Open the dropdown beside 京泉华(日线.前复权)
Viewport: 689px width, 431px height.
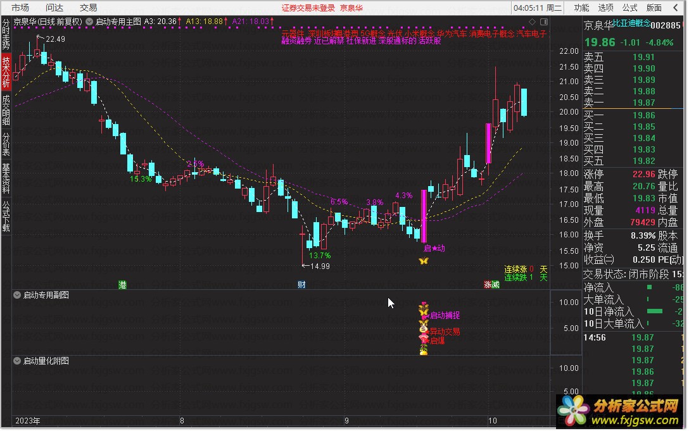(89, 22)
